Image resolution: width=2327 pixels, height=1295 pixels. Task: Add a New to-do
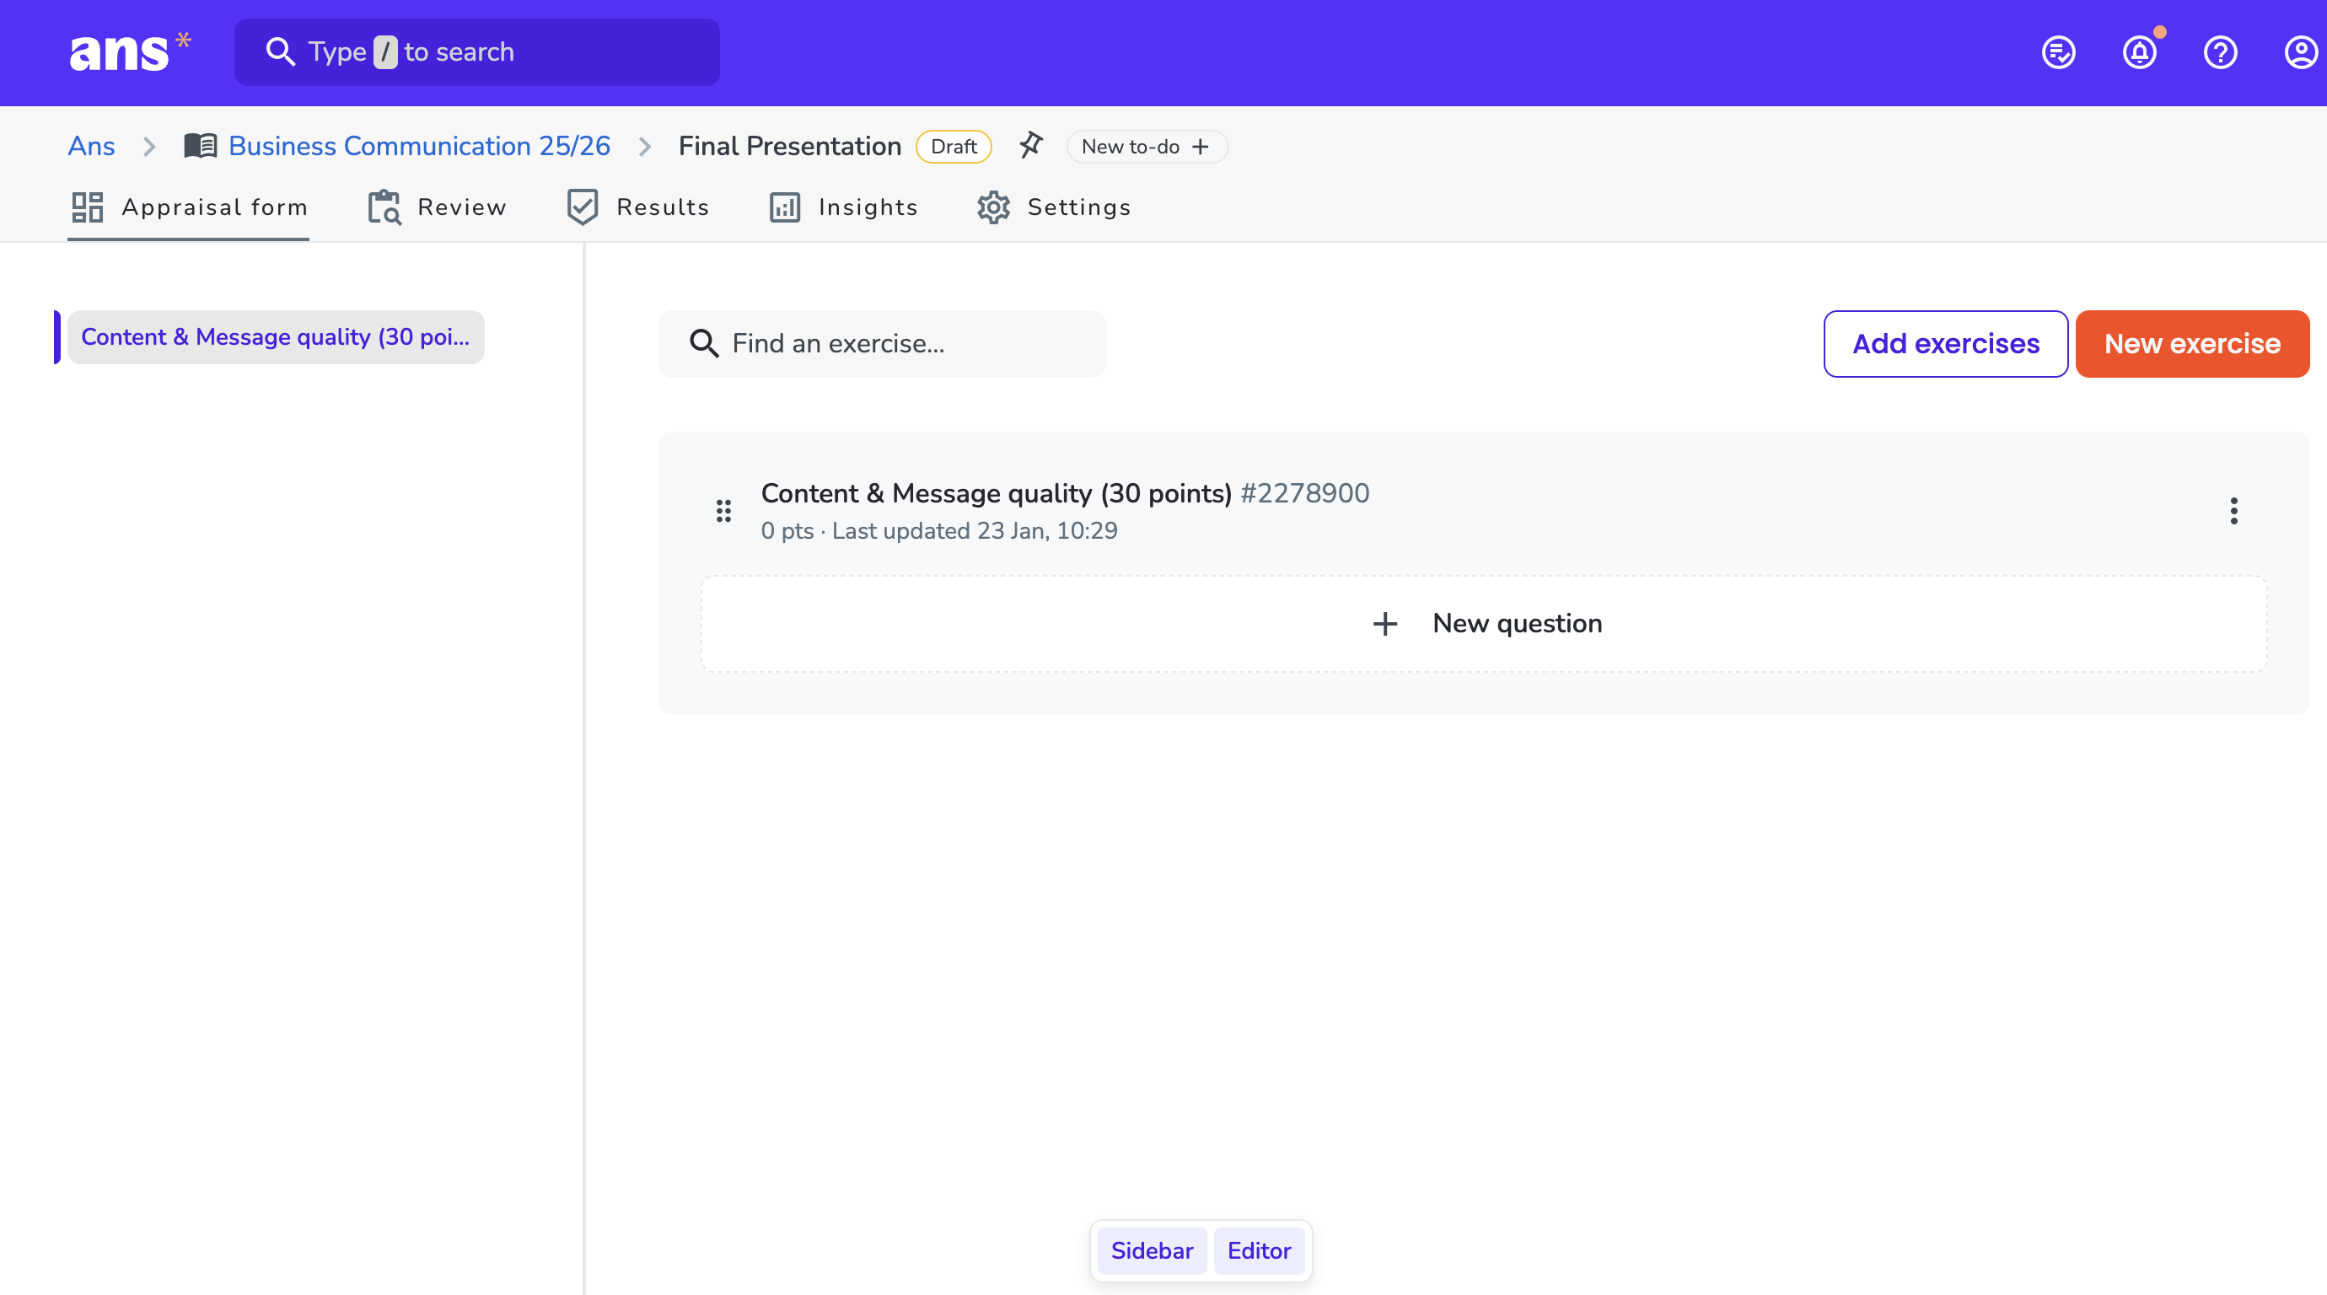click(1146, 147)
